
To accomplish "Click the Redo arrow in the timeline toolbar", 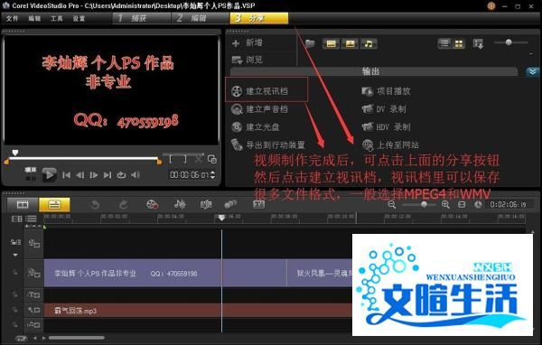I will [x=124, y=205].
